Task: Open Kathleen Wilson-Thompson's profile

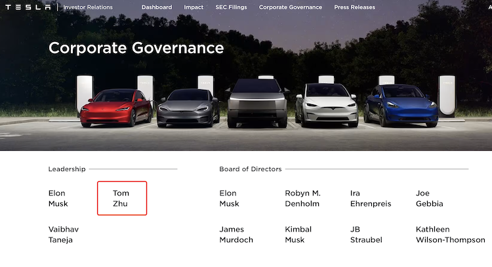Action: tap(450, 234)
